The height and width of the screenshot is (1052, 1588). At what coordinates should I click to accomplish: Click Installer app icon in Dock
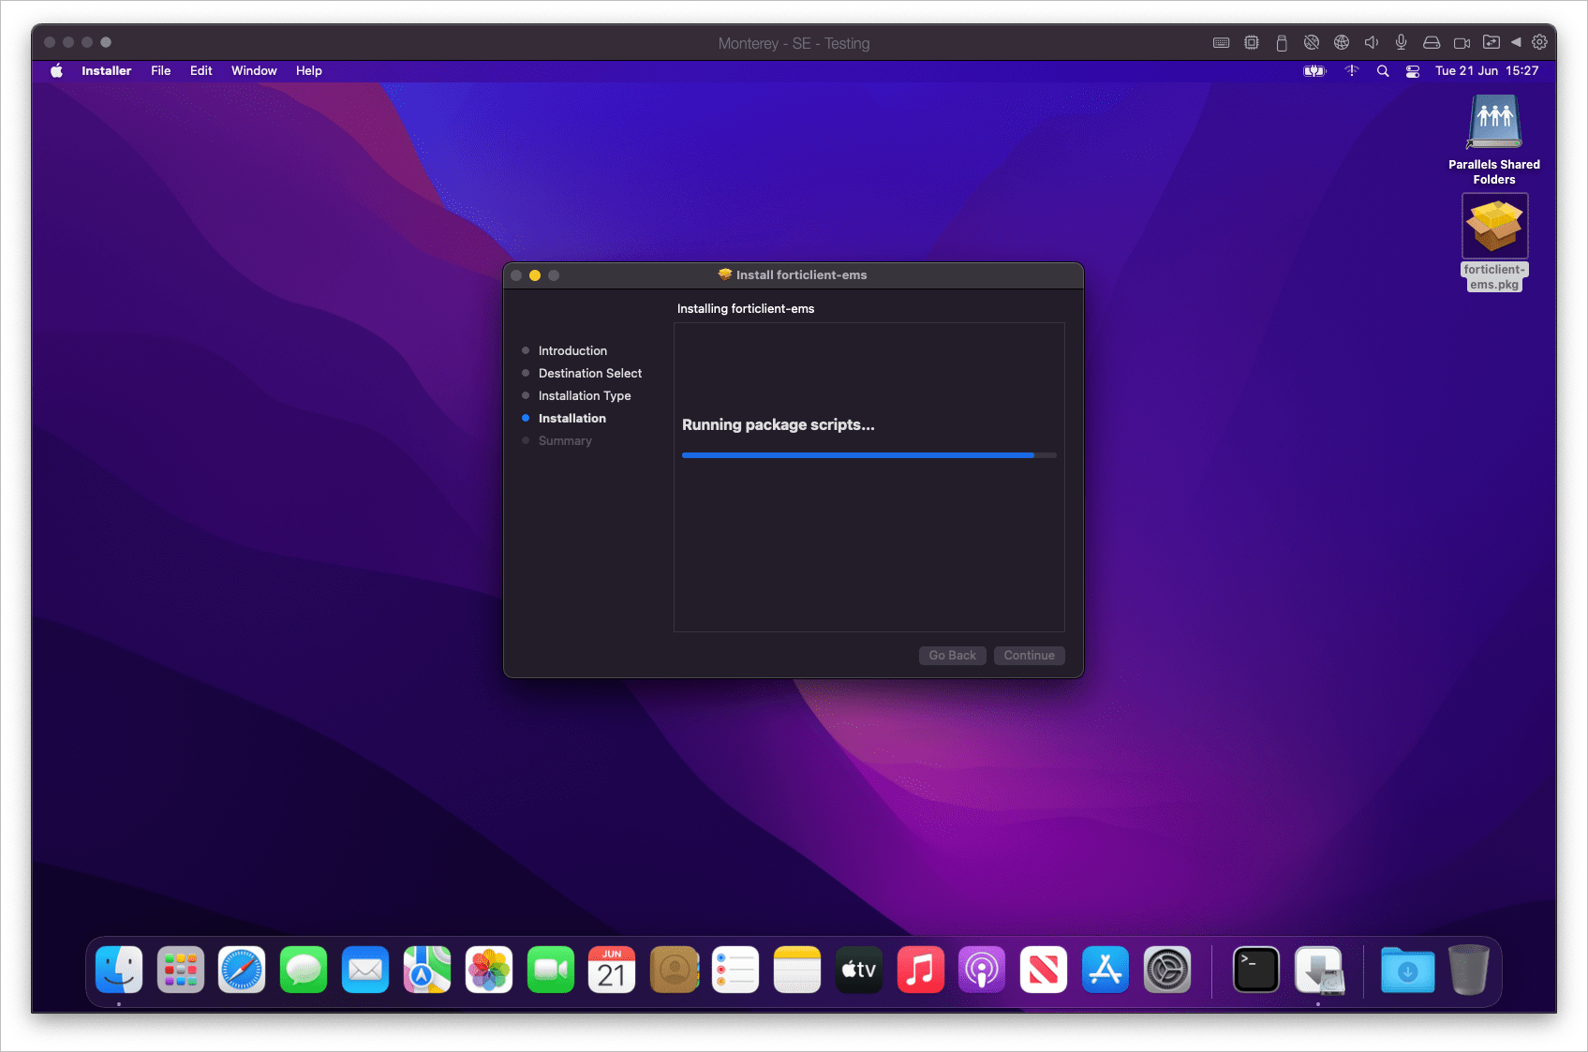1318,970
